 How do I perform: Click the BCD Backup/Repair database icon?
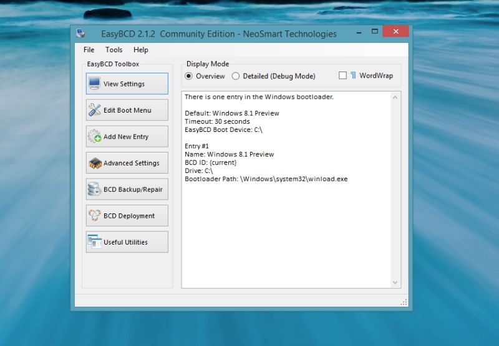pyautogui.click(x=95, y=189)
